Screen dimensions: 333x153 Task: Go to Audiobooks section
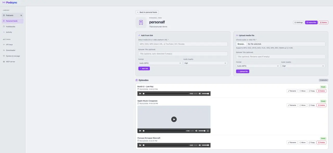pos(12,27)
